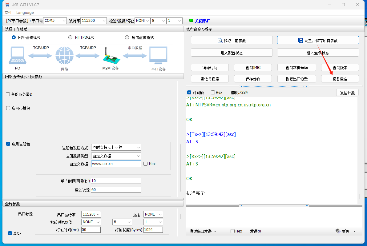Open the 文件 menu
The height and width of the screenshot is (246, 367).
click(x=8, y=13)
